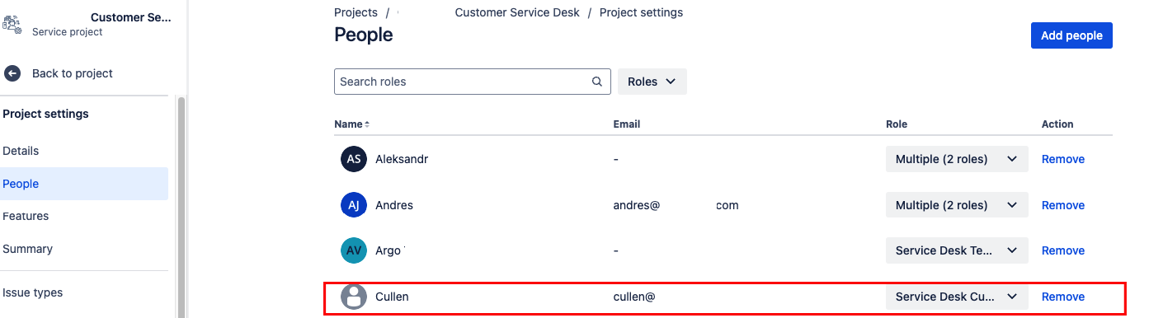This screenshot has width=1149, height=318.
Task: Remove Cullen from the project
Action: click(1063, 297)
